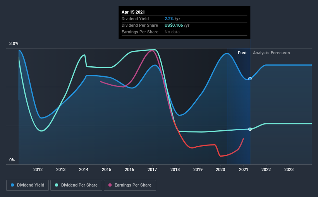
Task: Click the 2012 label on the x-axis
Action: click(x=38, y=169)
